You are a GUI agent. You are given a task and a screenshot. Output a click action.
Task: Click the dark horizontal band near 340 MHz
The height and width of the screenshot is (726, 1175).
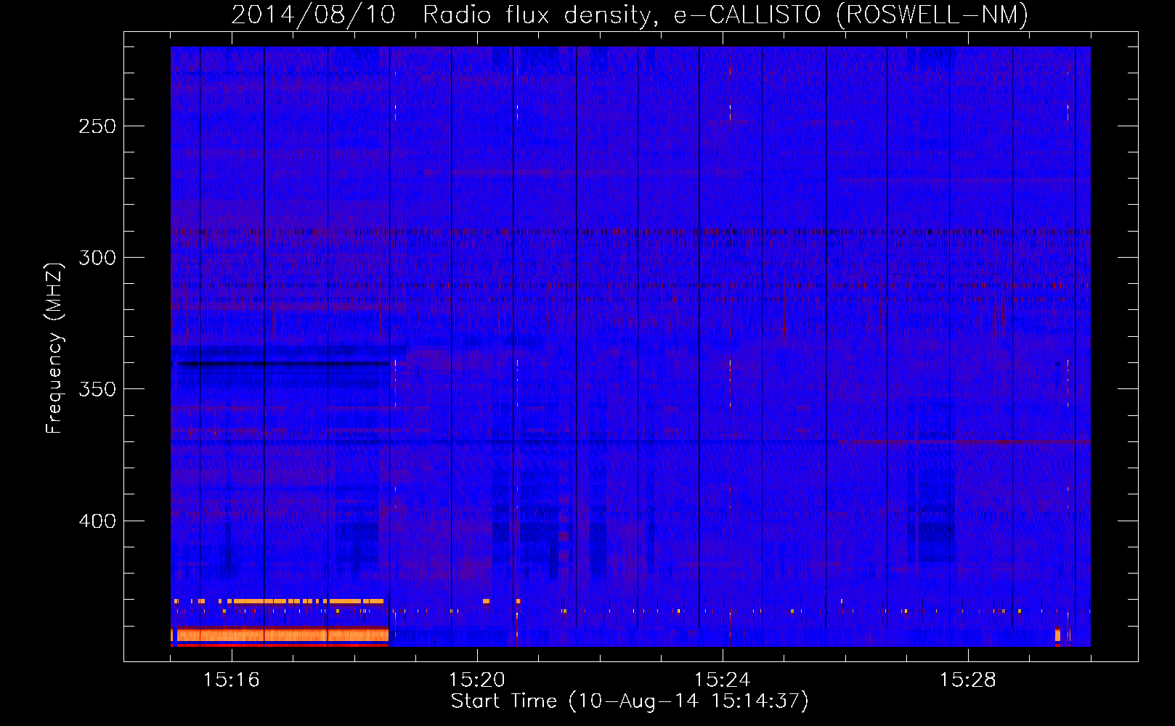(x=284, y=364)
